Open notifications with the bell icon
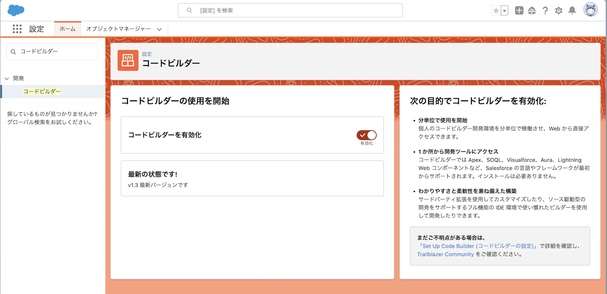 [571, 10]
